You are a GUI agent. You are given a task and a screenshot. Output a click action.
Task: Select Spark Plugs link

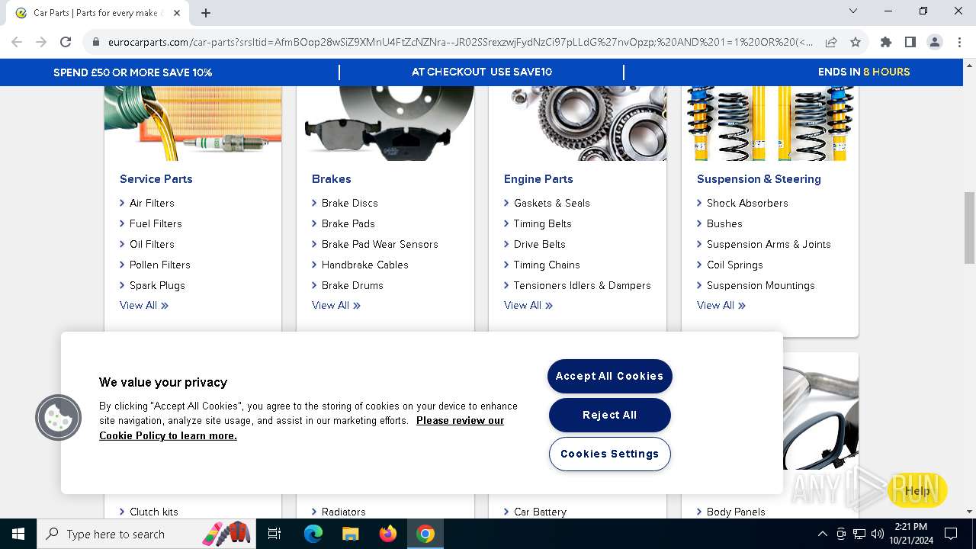pyautogui.click(x=157, y=285)
